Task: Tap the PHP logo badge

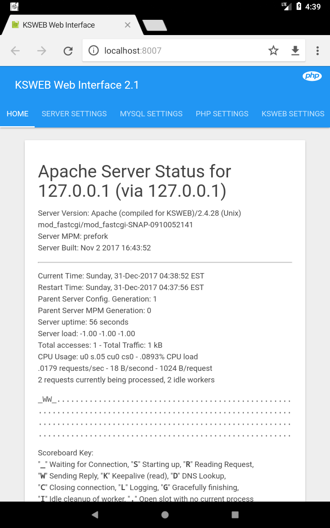Action: pos(312,76)
